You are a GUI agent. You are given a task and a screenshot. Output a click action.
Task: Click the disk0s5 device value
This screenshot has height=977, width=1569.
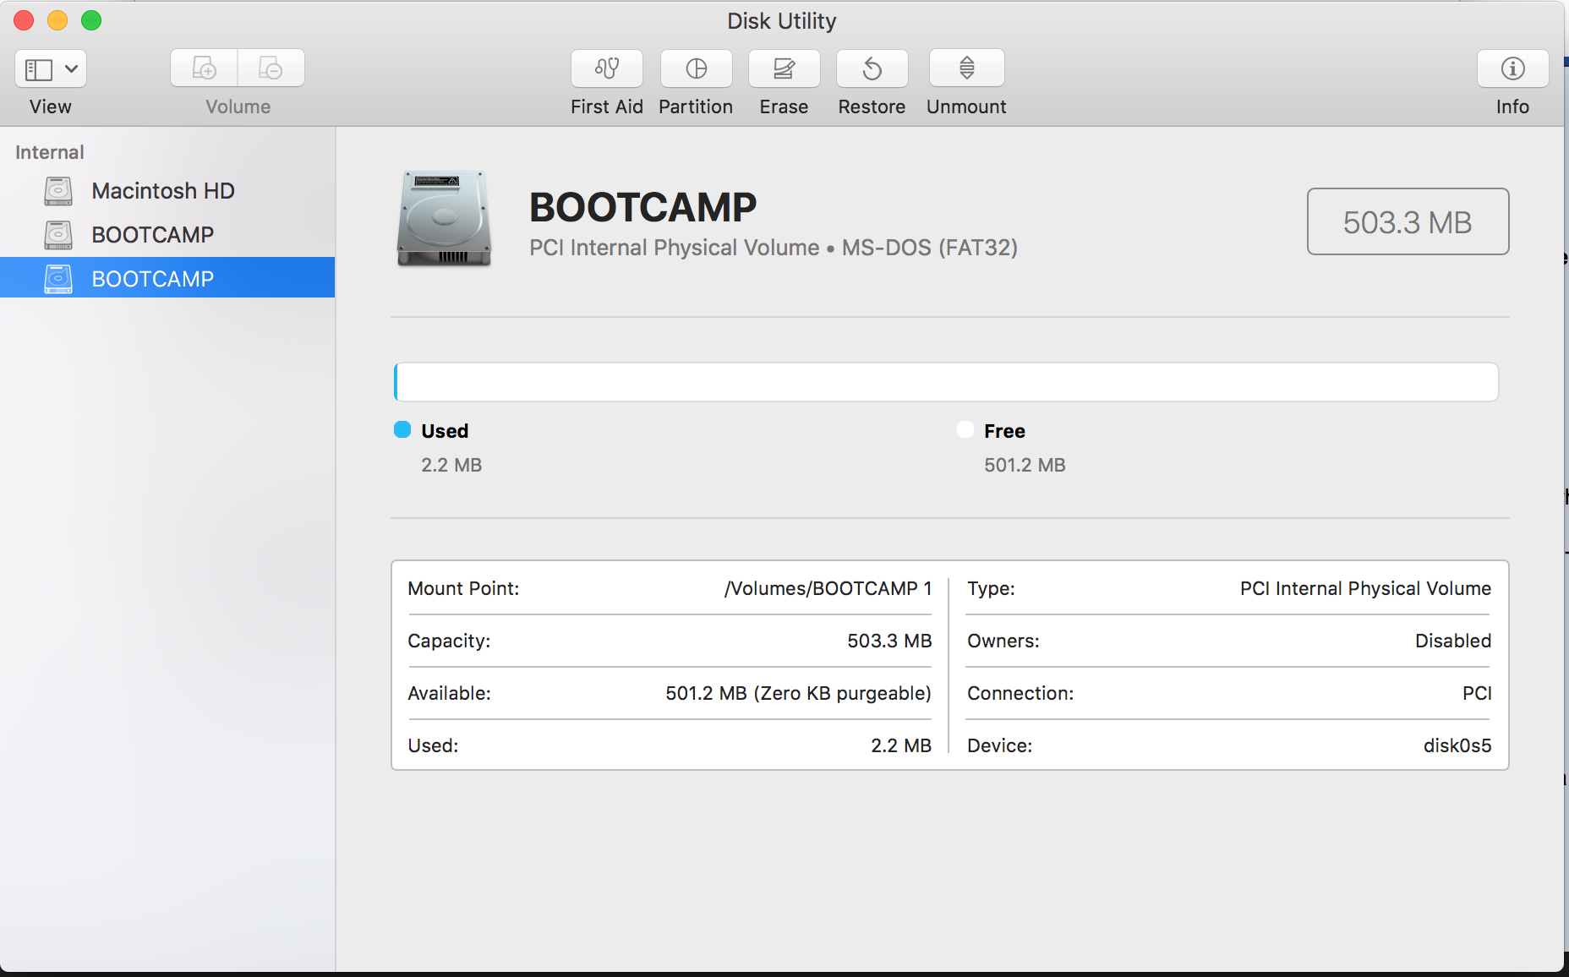pos(1457,745)
